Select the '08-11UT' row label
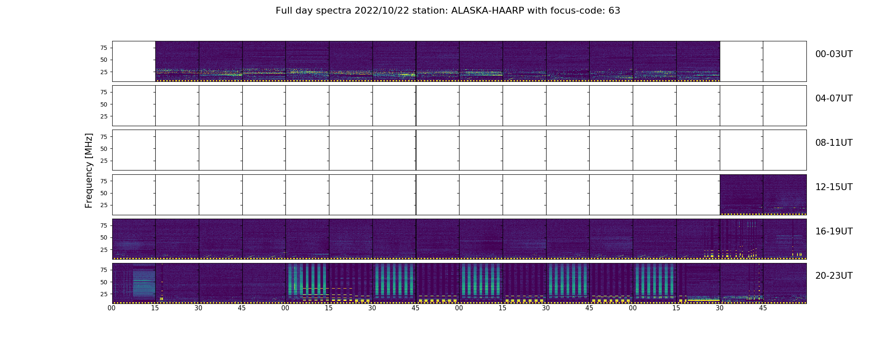This screenshot has width=896, height=341. 834,143
